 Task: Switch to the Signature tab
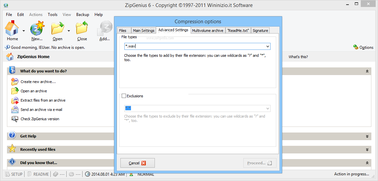[260, 31]
